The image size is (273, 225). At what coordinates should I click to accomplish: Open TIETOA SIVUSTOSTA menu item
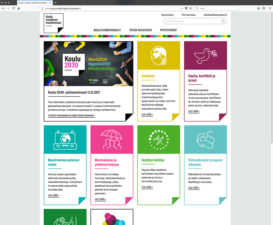pyautogui.click(x=140, y=30)
